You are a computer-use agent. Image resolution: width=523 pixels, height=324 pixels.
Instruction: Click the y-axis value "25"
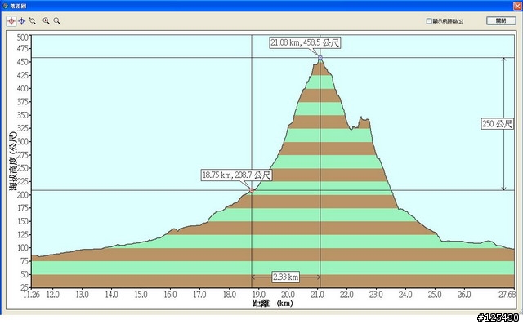coord(25,287)
